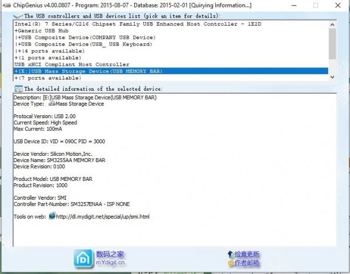Click the USB list header icon
The width and height of the screenshot is (350, 274).
tap(18, 16)
